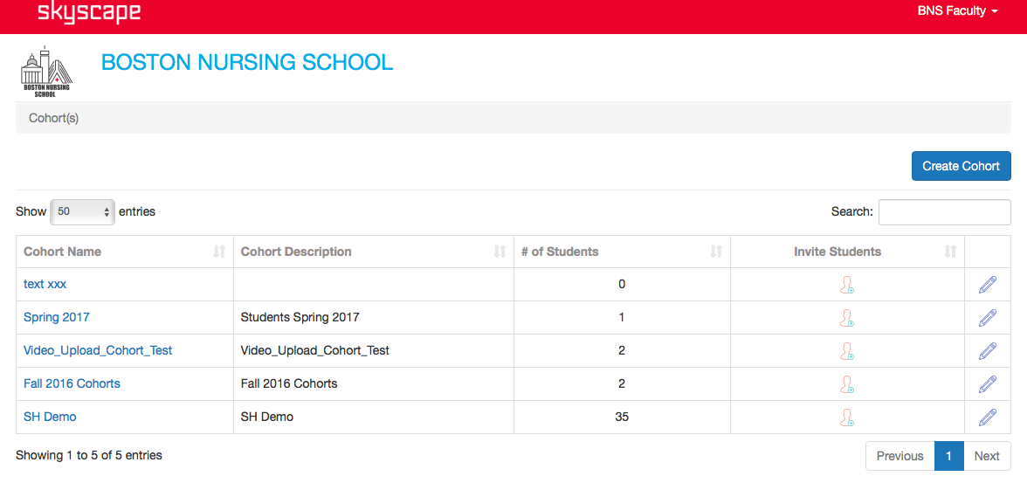Edit the Spring 2017 cohort pencil
Screen dimensions: 1027x483
coord(988,318)
